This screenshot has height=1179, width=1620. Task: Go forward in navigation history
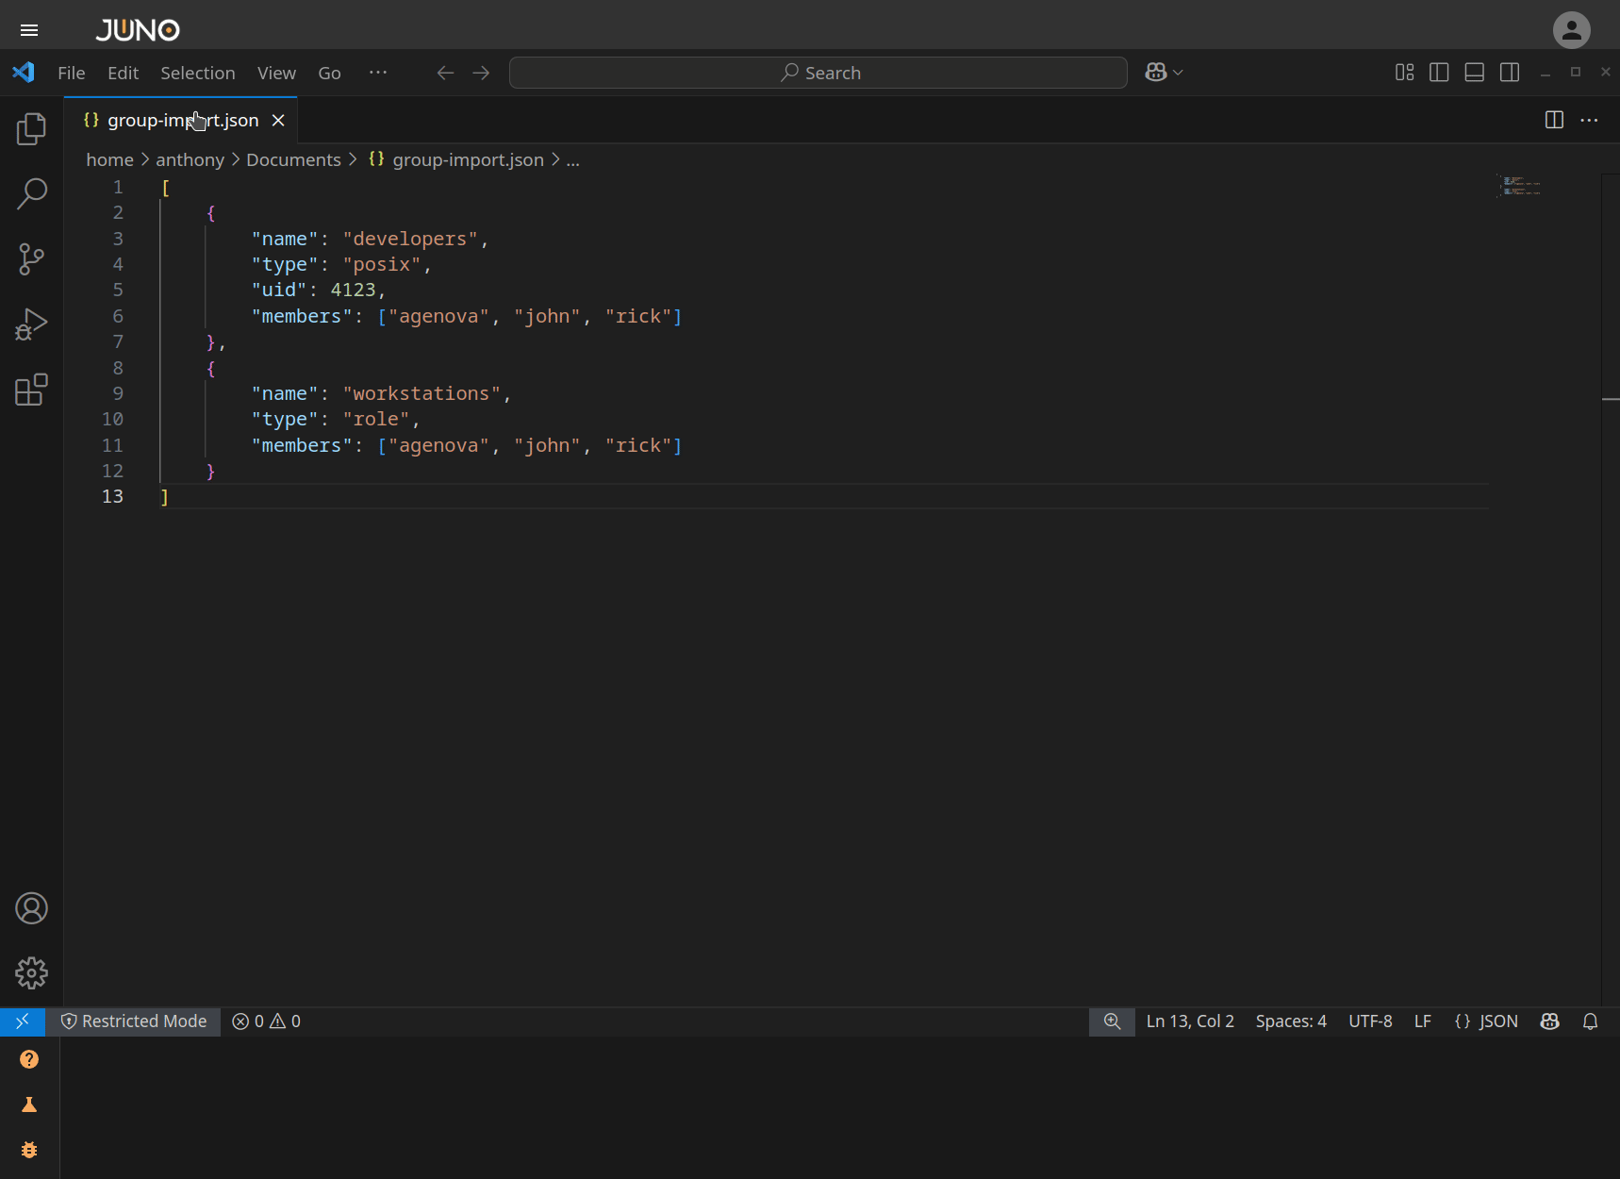tap(481, 73)
